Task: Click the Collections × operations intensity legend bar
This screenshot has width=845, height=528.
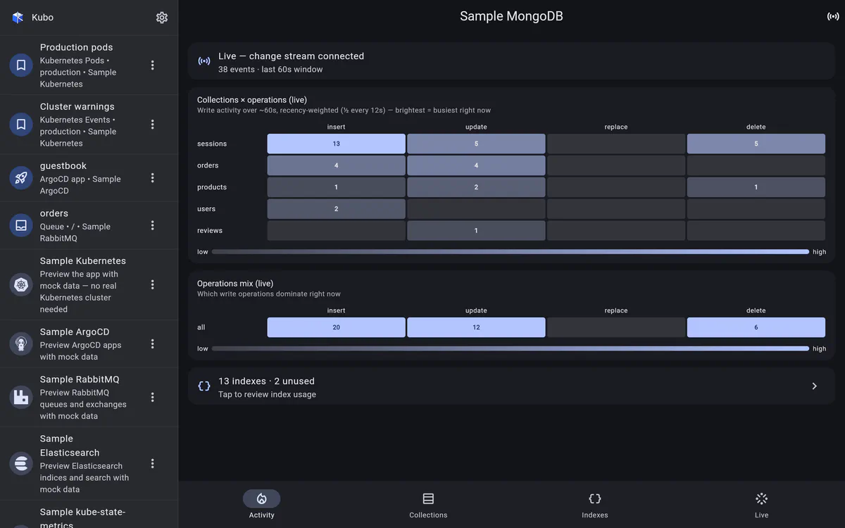Action: pyautogui.click(x=511, y=251)
